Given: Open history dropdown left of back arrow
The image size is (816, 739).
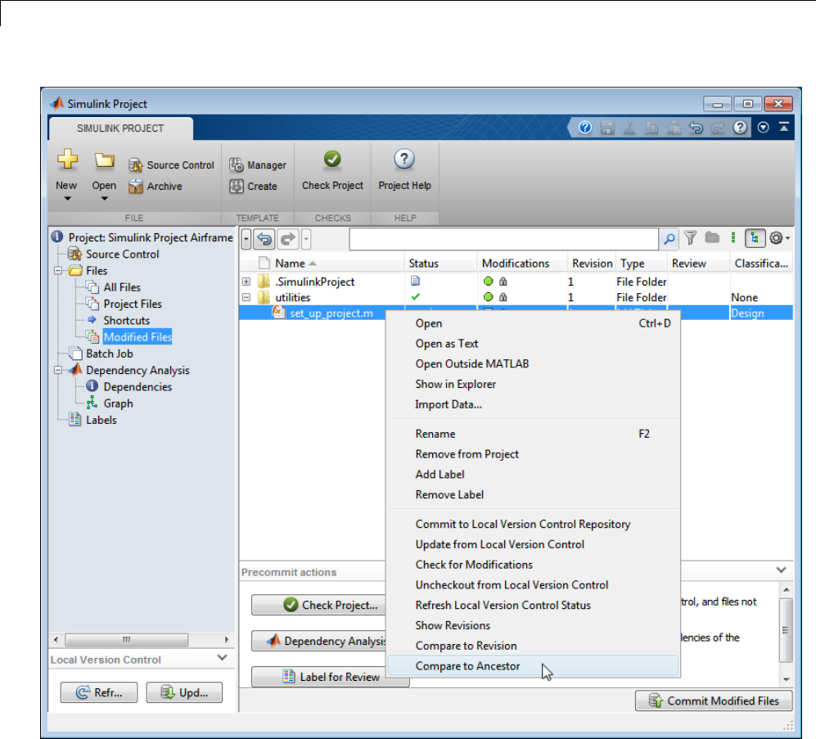Looking at the screenshot, I should point(246,240).
